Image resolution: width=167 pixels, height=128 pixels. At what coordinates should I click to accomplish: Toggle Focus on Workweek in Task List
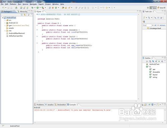click(x=161, y=18)
